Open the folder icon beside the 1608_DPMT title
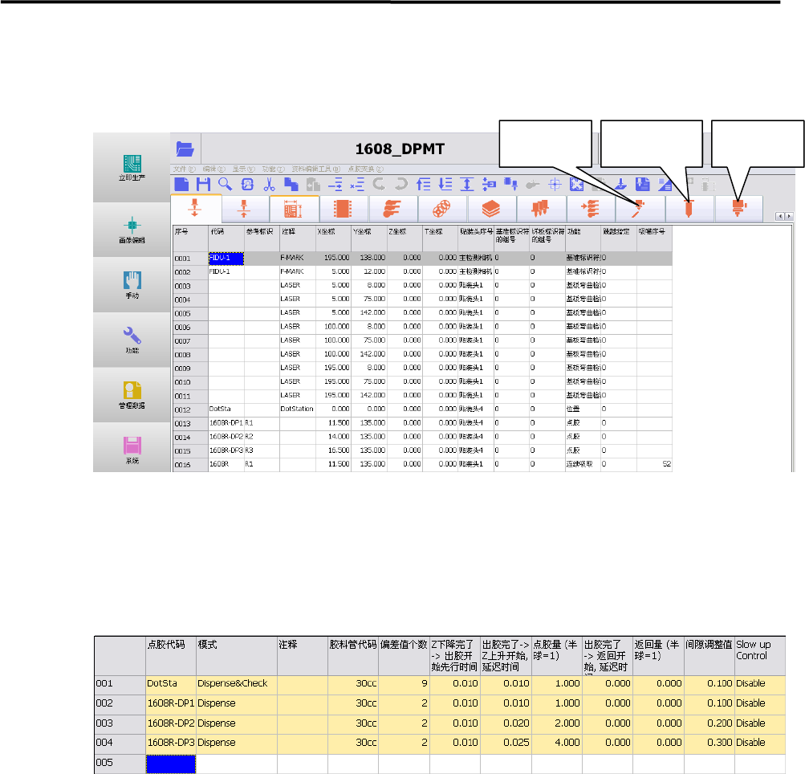The image size is (805, 774). tap(185, 149)
